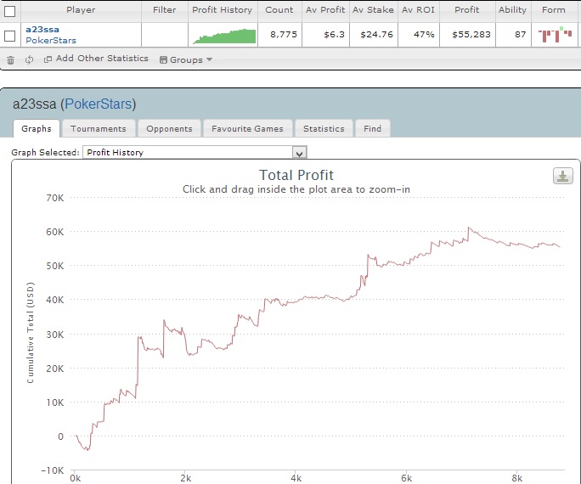This screenshot has height=484, width=581.
Task: Go to the Find tab
Action: click(x=372, y=128)
